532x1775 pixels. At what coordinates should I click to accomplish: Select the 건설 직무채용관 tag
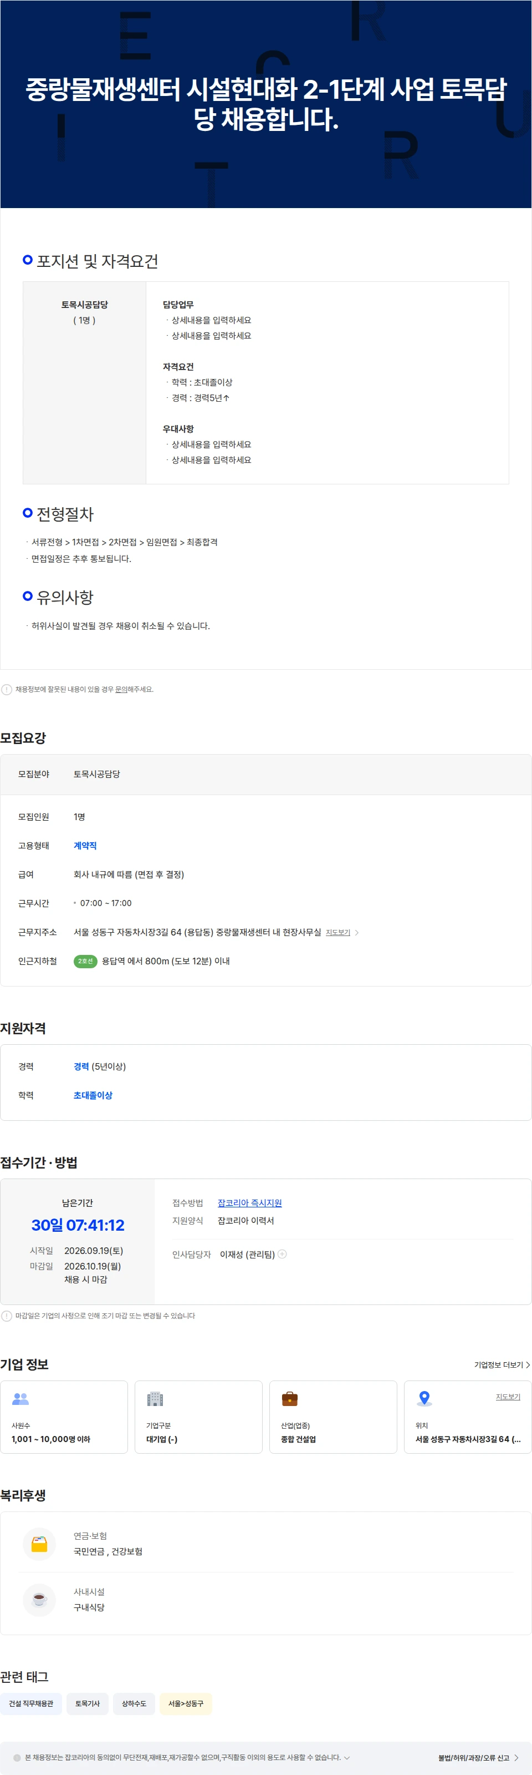coord(31,1703)
